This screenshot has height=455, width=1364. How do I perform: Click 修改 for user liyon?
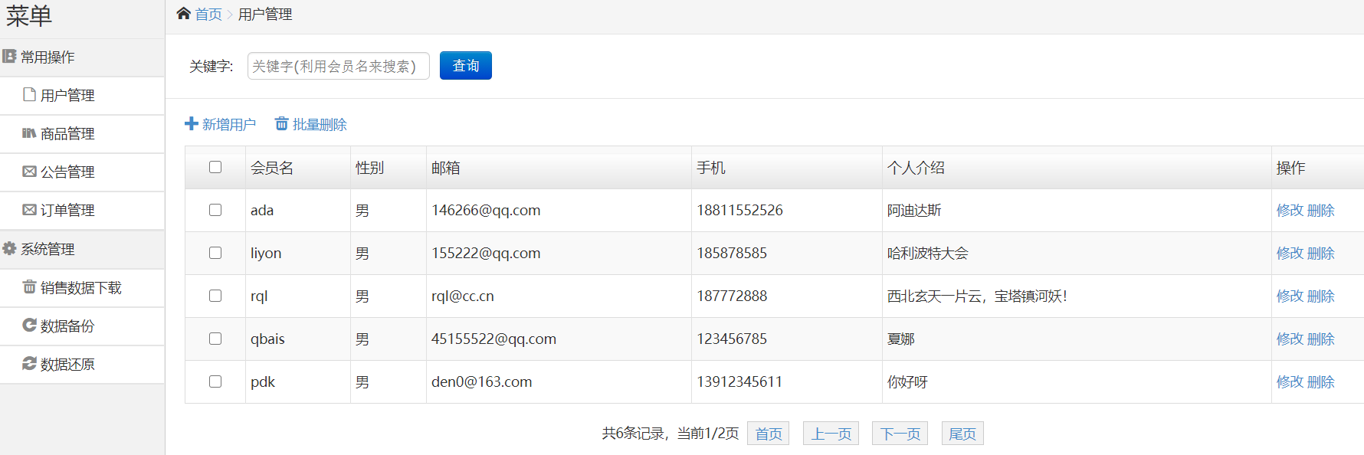1290,253
